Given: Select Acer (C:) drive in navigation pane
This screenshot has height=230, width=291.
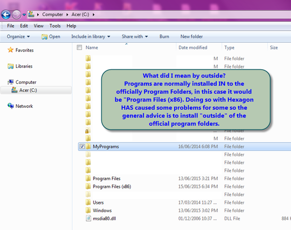Looking at the screenshot, I should pyautogui.click(x=36, y=90).
